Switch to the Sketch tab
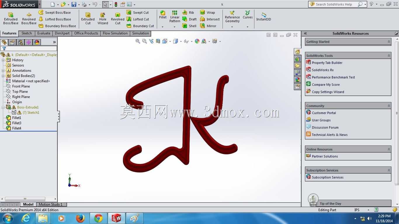Image resolution: width=399 pixels, height=224 pixels. pos(27,33)
